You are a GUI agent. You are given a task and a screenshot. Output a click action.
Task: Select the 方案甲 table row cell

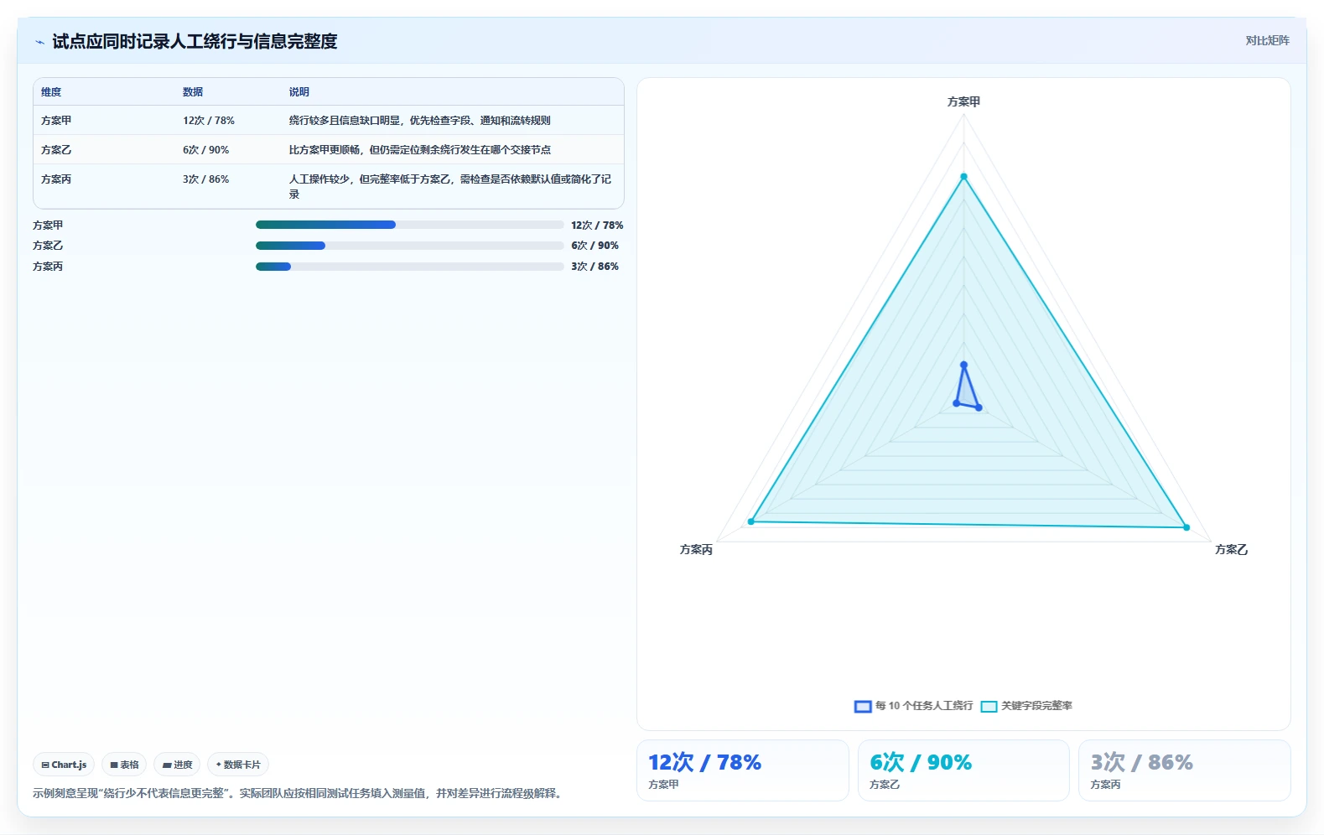(x=56, y=121)
